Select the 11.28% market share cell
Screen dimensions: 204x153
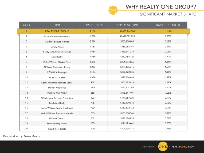coord(168,31)
